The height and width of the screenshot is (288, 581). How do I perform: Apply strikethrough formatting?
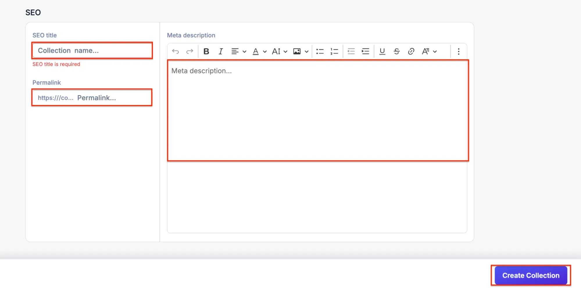click(x=397, y=52)
